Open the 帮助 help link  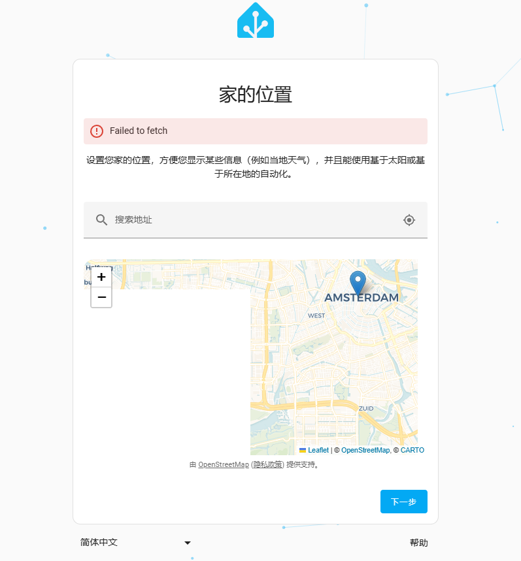coord(419,543)
